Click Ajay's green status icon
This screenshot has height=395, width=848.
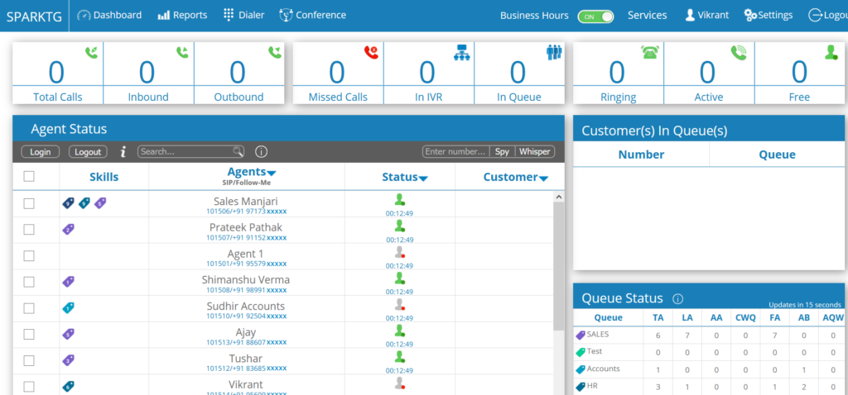(399, 331)
